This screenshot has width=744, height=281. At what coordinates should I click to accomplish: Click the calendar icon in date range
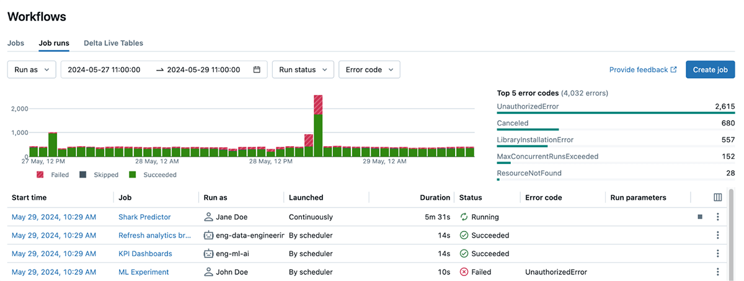(257, 70)
